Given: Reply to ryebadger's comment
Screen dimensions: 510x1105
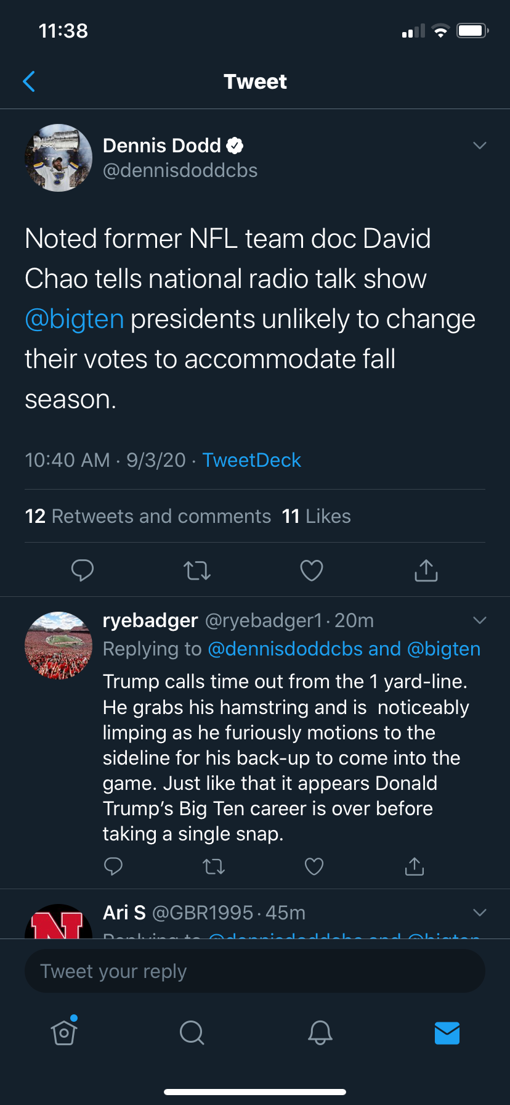Looking at the screenshot, I should pos(113,866).
